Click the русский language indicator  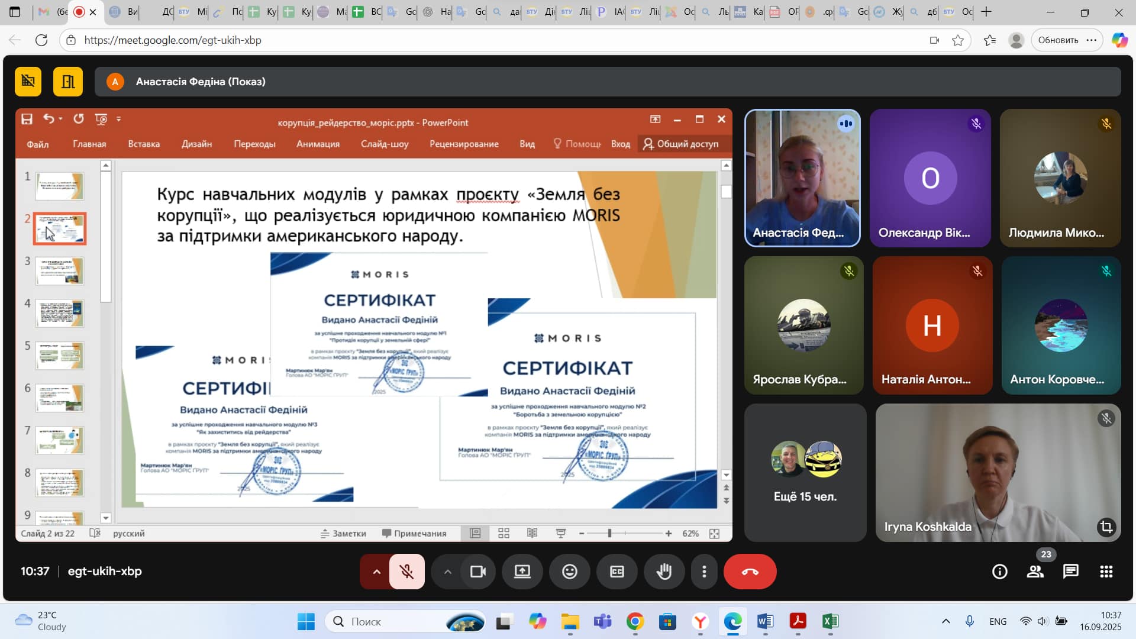point(129,533)
